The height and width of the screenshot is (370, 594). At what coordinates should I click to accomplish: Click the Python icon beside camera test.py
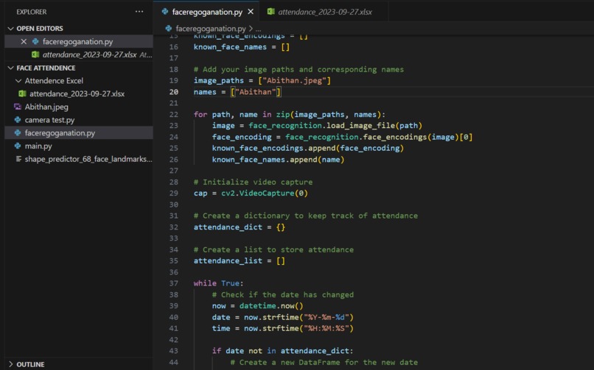(x=18, y=120)
